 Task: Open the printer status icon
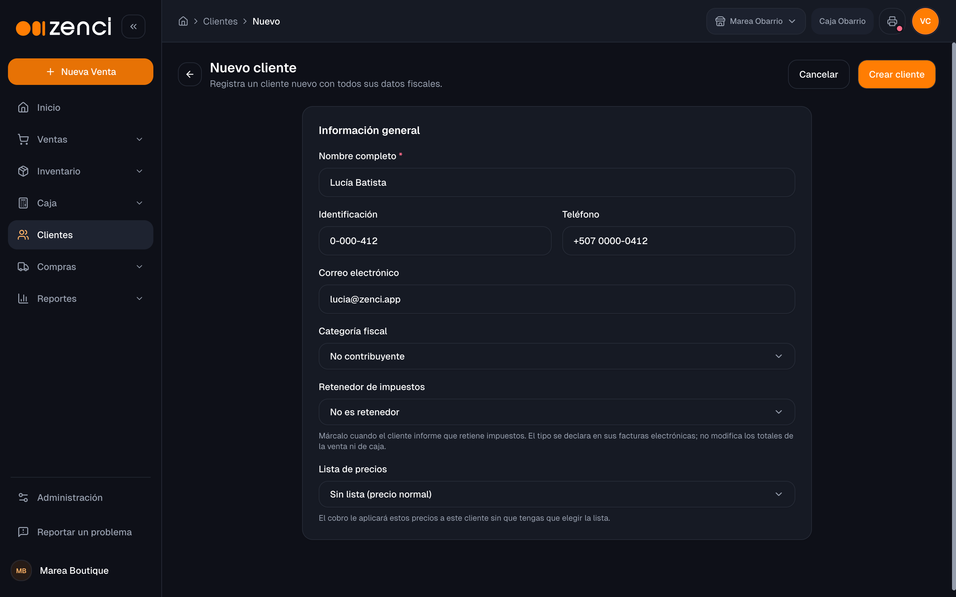click(892, 21)
